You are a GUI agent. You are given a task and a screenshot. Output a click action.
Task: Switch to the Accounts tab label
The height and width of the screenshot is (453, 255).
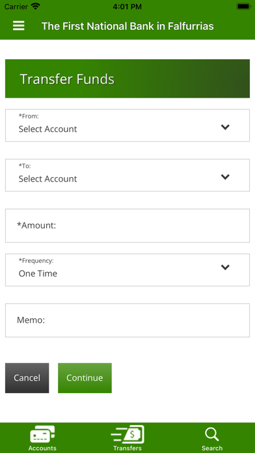point(42,448)
